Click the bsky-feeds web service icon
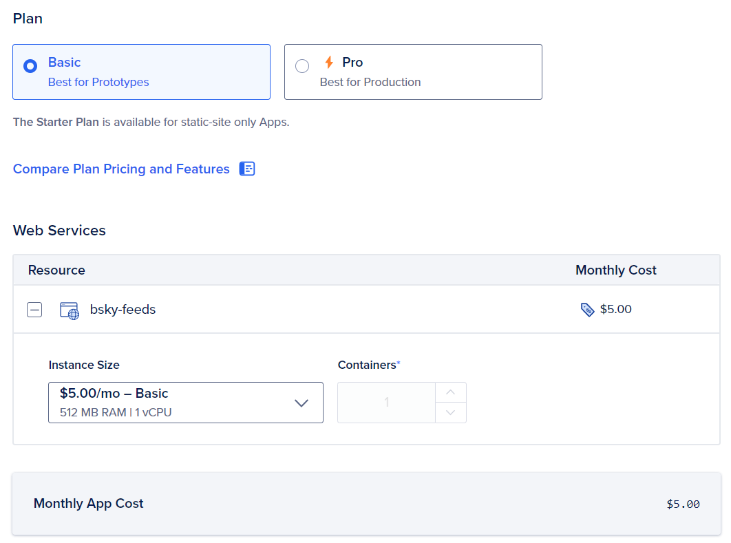This screenshot has height=543, width=731. tap(70, 310)
